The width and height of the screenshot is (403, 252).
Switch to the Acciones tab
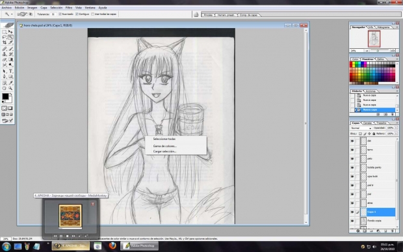[370, 91]
